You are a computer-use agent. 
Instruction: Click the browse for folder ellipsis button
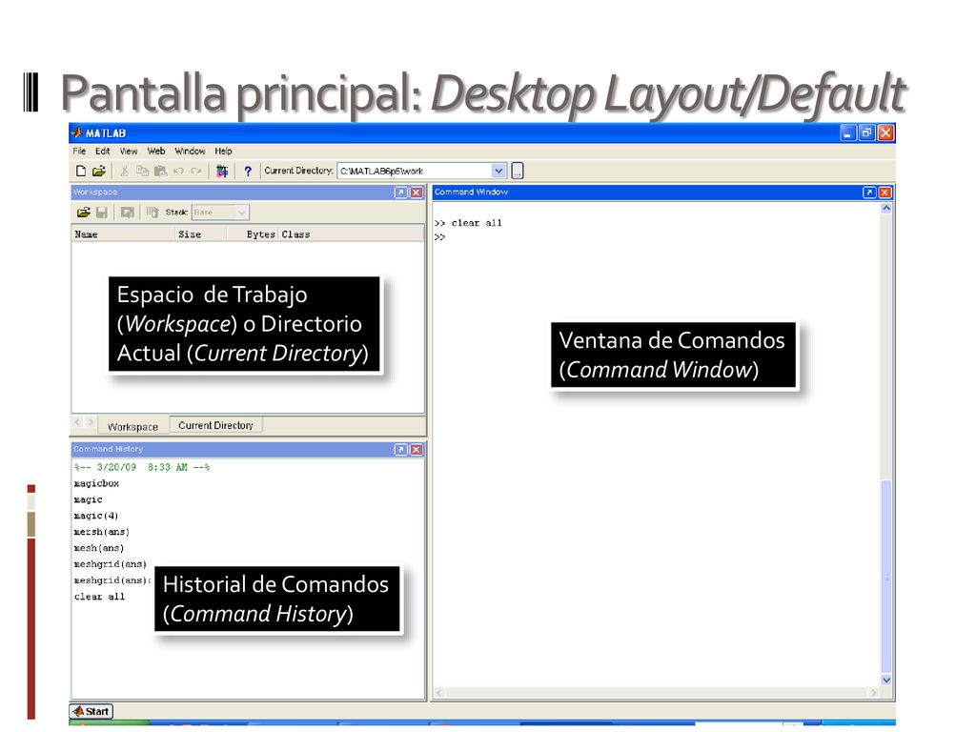(x=518, y=171)
